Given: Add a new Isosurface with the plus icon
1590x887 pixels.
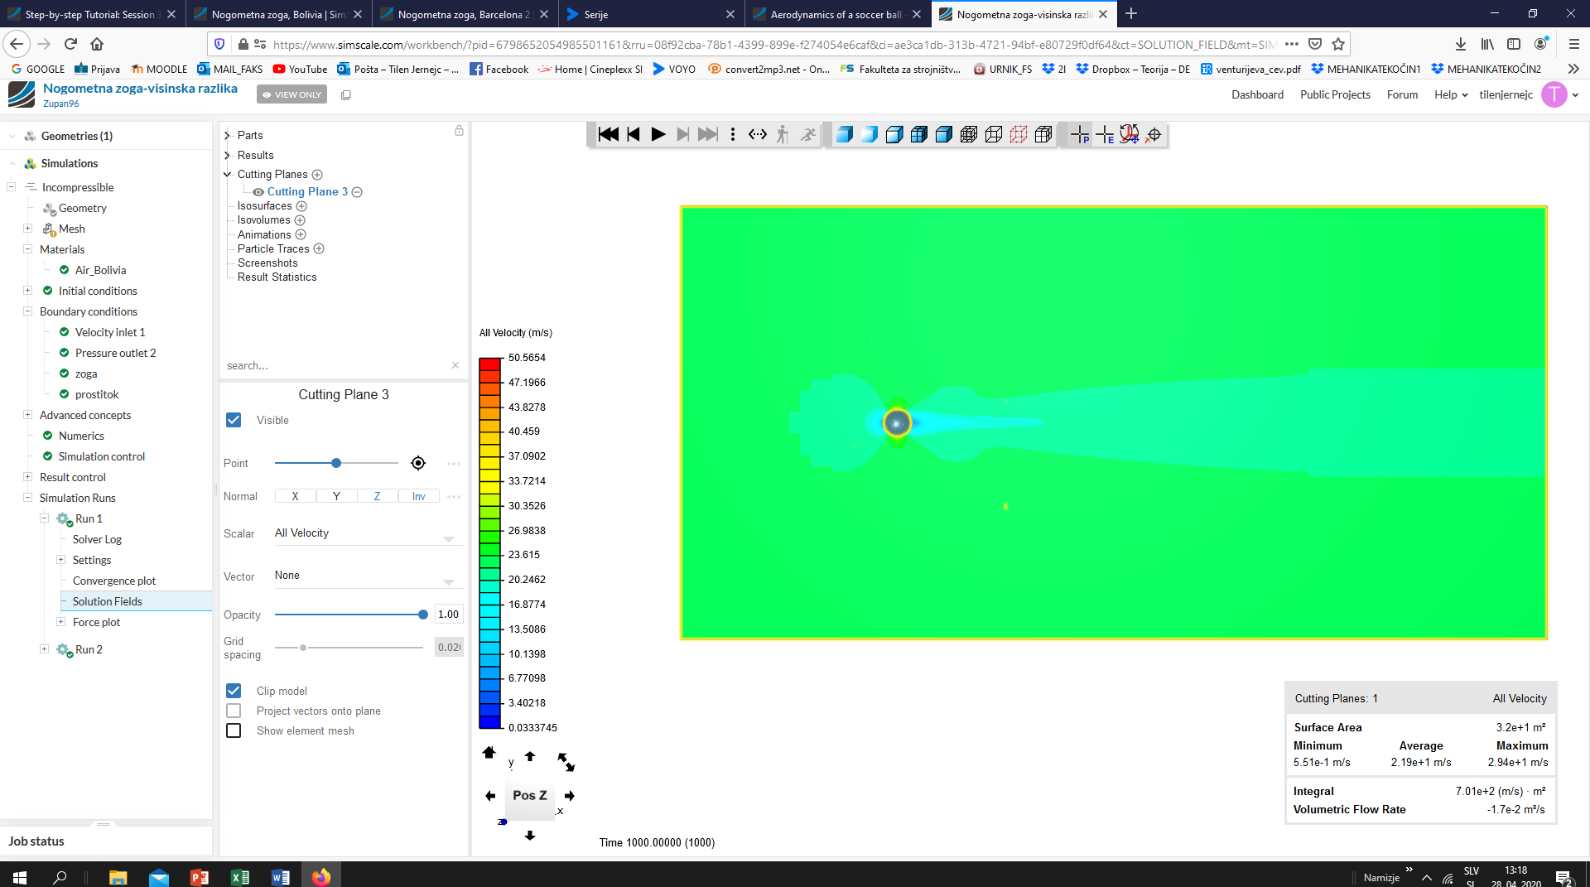Looking at the screenshot, I should [x=301, y=206].
